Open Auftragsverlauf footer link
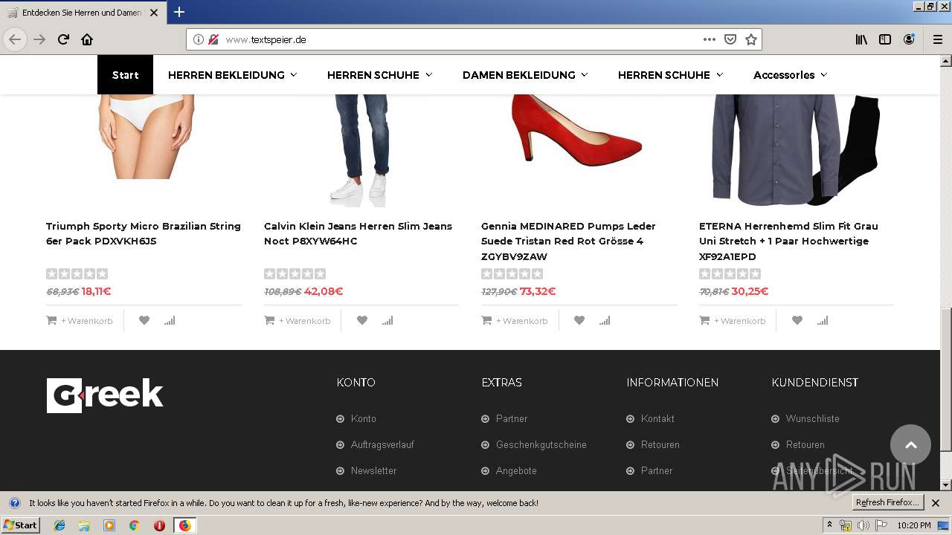 pyautogui.click(x=382, y=445)
